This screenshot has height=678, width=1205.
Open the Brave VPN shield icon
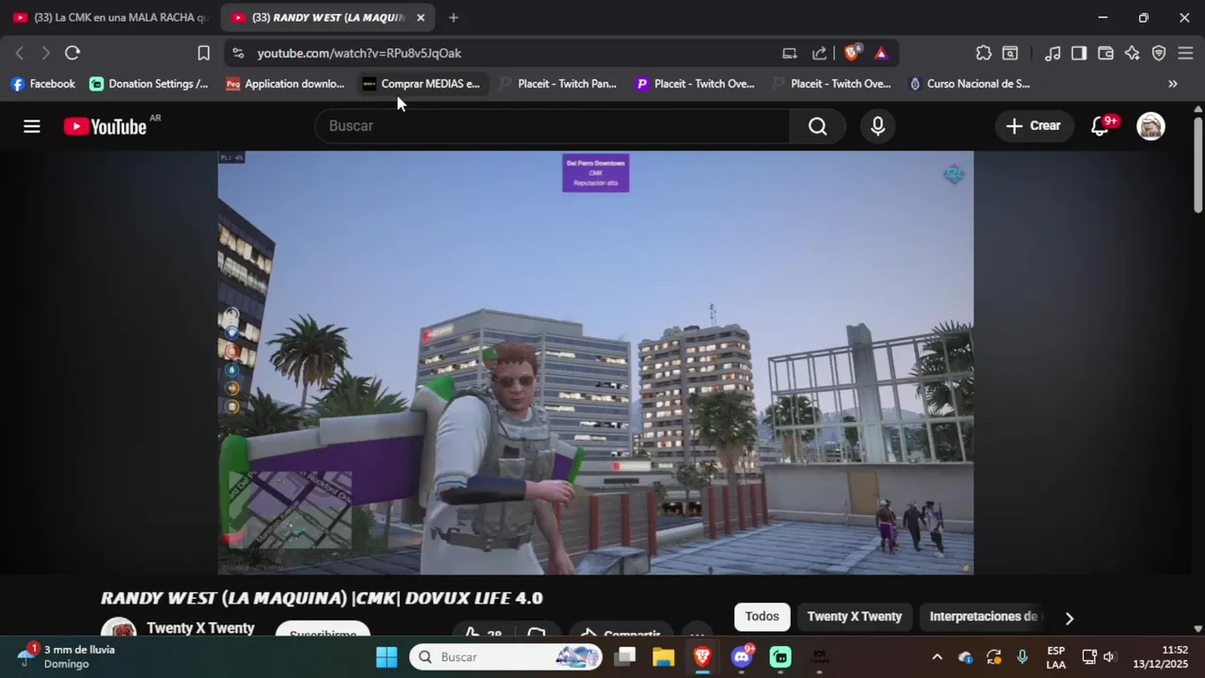[x=1159, y=53]
